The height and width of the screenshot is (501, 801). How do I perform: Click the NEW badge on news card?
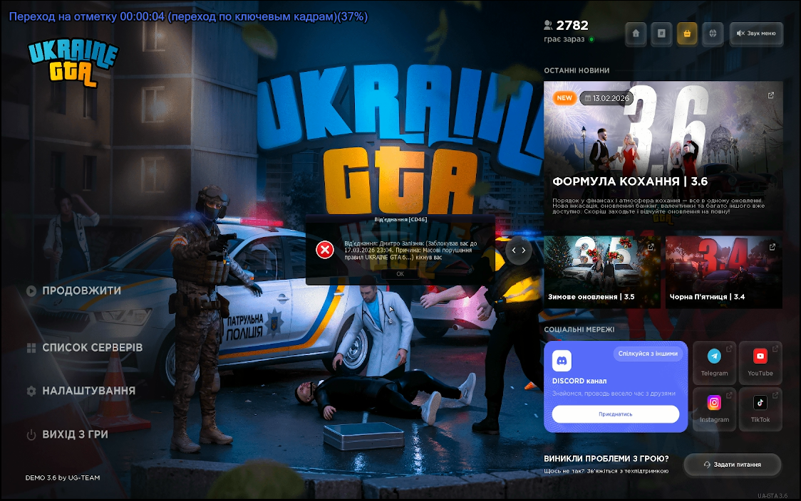564,98
